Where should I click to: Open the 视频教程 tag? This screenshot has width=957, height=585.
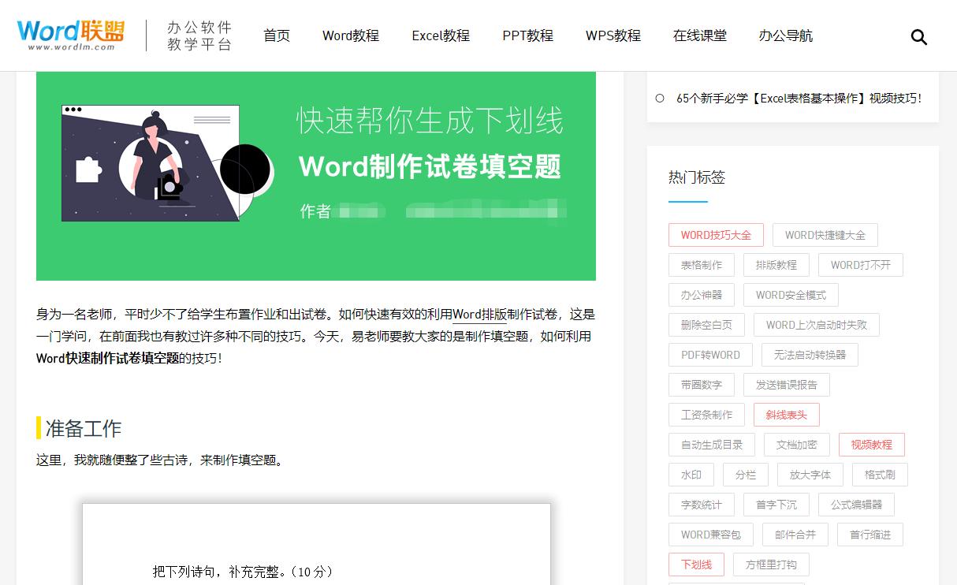coord(872,445)
